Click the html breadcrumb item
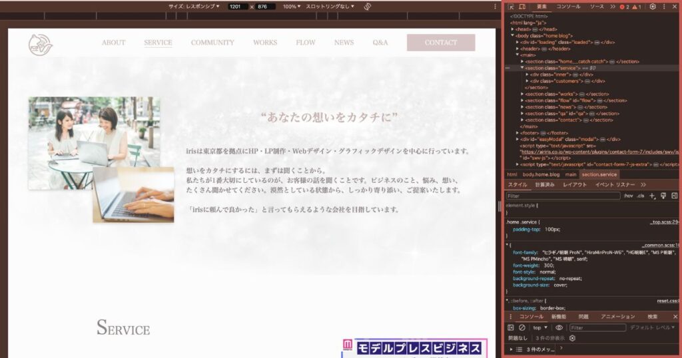 512,174
